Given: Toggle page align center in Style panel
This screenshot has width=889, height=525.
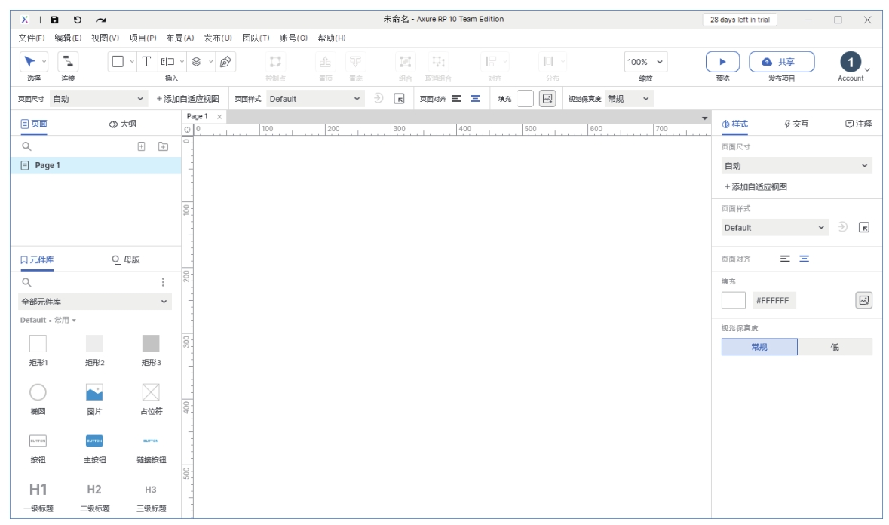Looking at the screenshot, I should [x=805, y=258].
